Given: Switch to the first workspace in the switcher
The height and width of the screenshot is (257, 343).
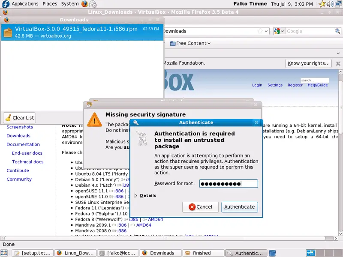Looking at the screenshot, I should click(x=310, y=253).
